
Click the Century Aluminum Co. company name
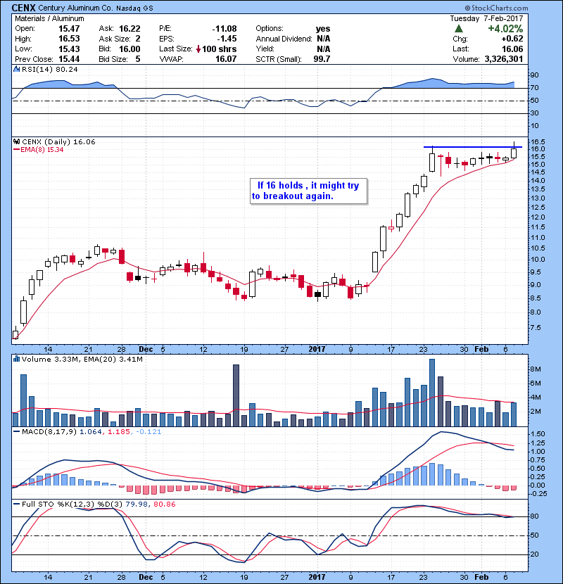(75, 8)
